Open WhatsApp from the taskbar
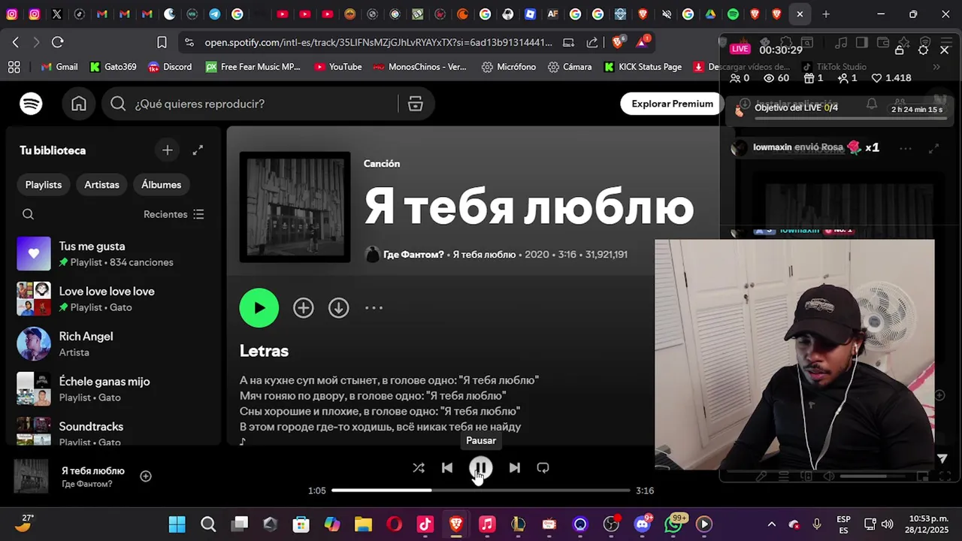Screen dimensions: 962x541 (x=673, y=524)
